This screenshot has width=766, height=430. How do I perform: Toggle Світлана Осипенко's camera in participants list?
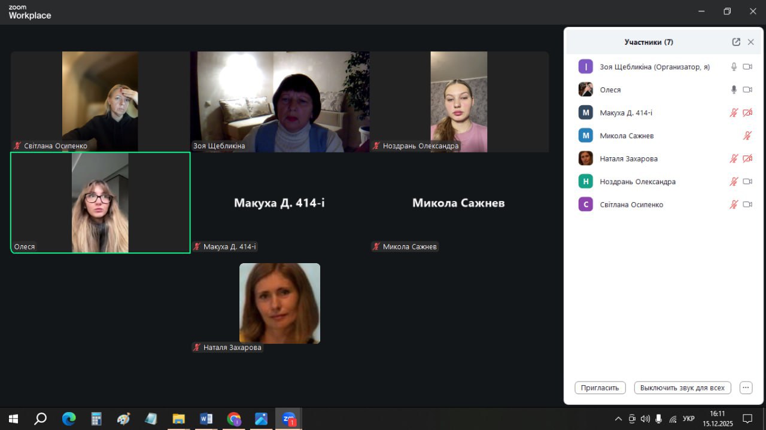(747, 205)
